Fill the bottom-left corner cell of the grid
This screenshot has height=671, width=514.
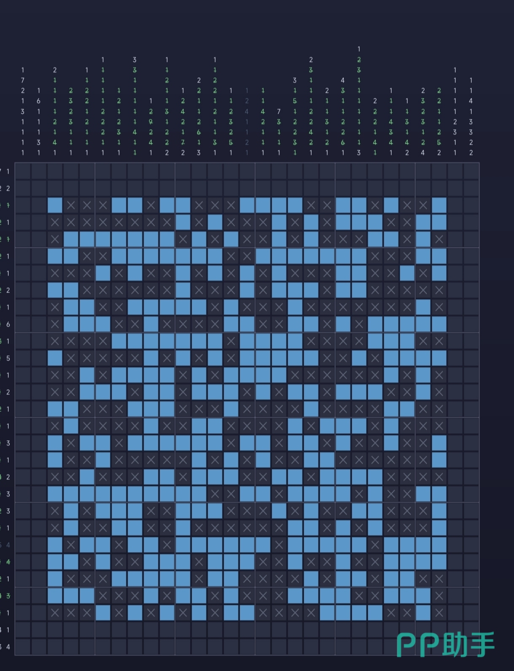[23, 647]
